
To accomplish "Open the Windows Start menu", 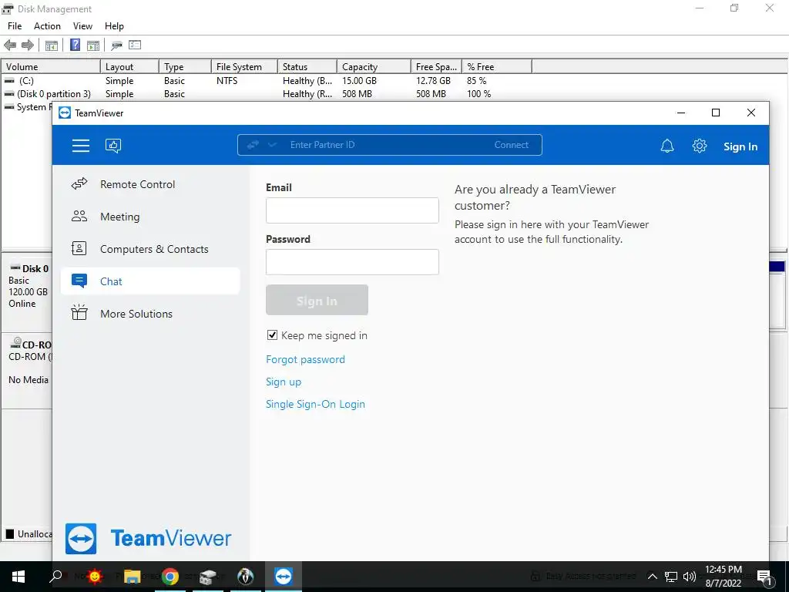I will (18, 577).
